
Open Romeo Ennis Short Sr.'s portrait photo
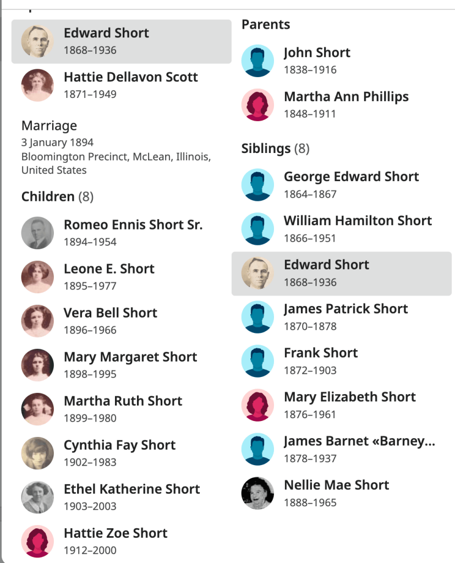click(37, 233)
